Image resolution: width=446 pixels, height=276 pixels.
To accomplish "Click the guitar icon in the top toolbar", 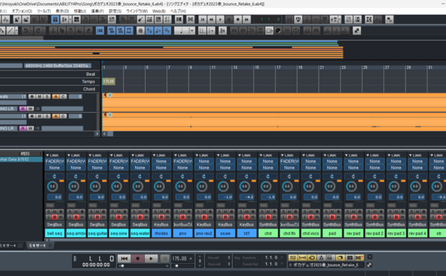I will coord(141,20).
